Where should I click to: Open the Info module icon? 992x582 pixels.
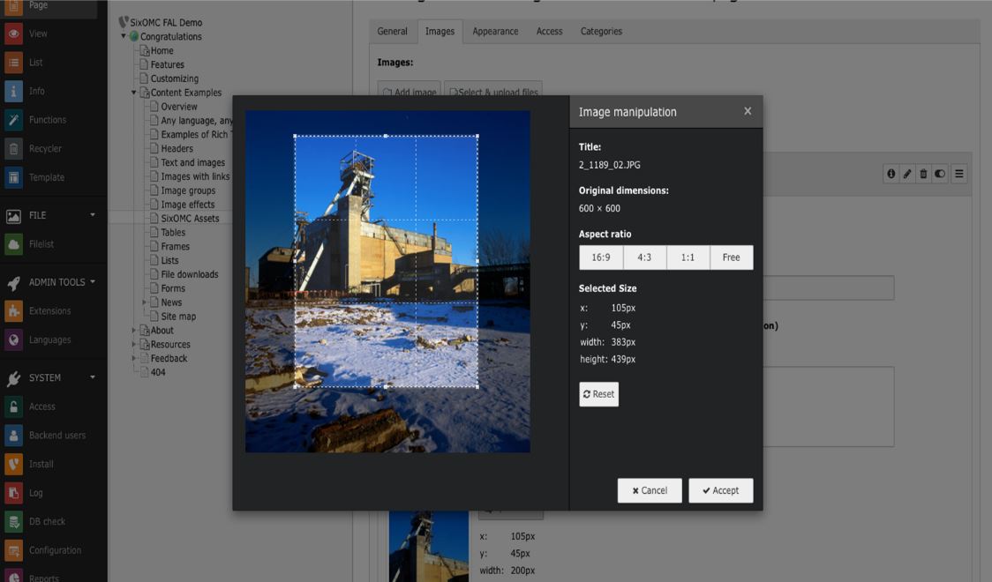[x=13, y=91]
